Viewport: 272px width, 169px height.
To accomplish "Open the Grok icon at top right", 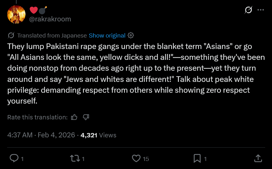I will coord(248,10).
